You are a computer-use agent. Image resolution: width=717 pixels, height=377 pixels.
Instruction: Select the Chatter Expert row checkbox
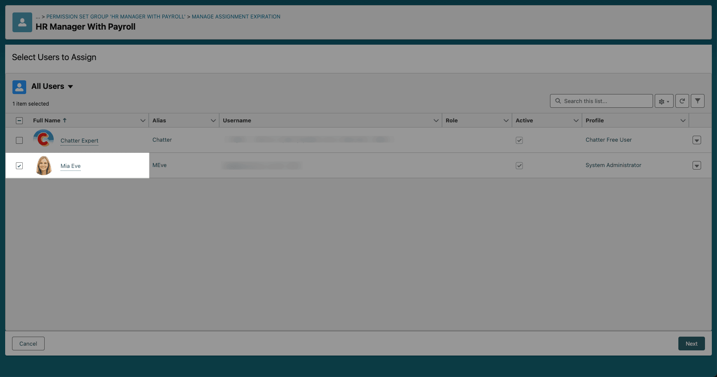tap(19, 140)
